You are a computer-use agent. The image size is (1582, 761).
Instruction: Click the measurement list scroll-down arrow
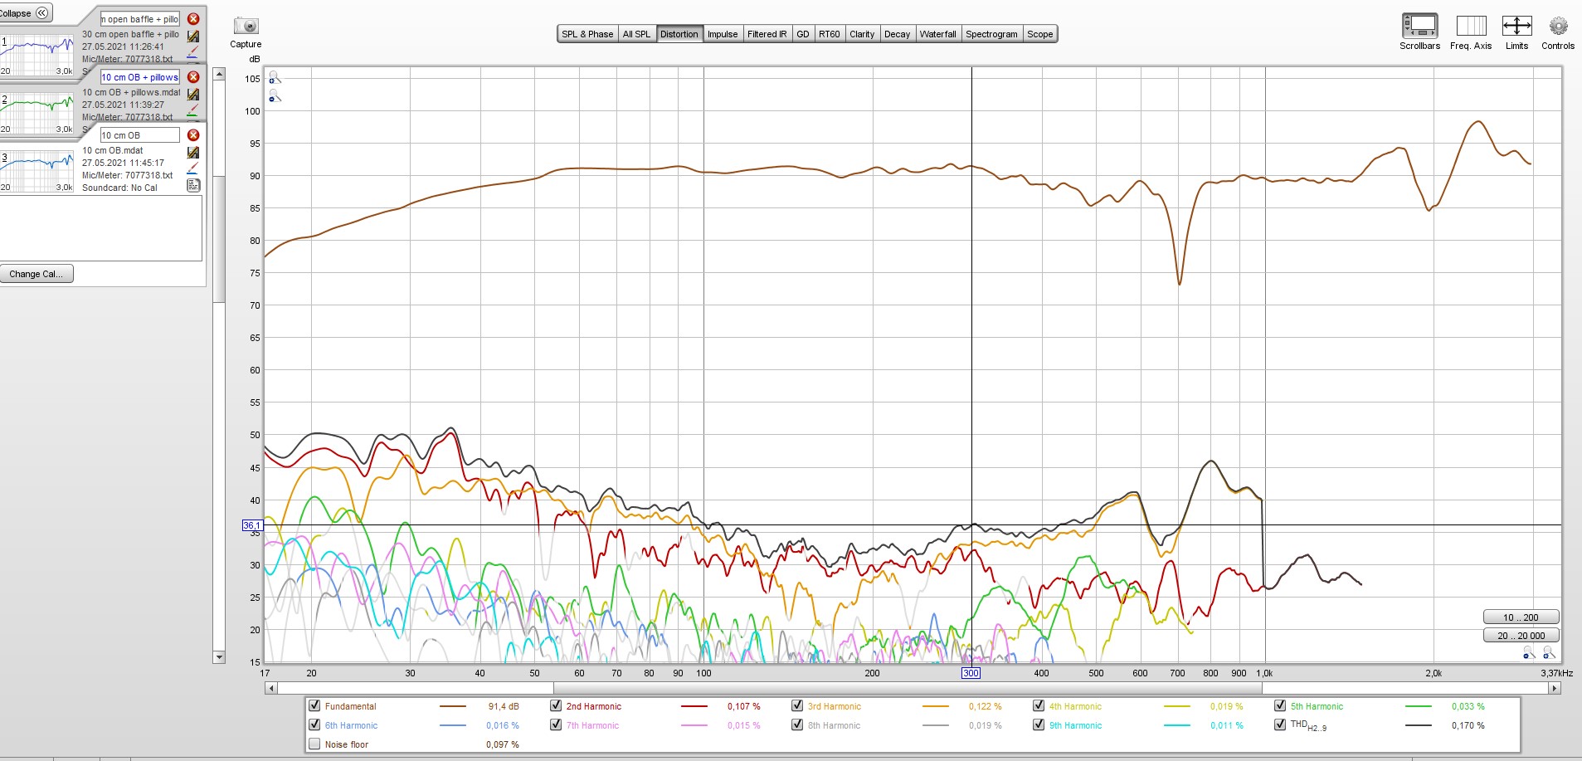219,657
